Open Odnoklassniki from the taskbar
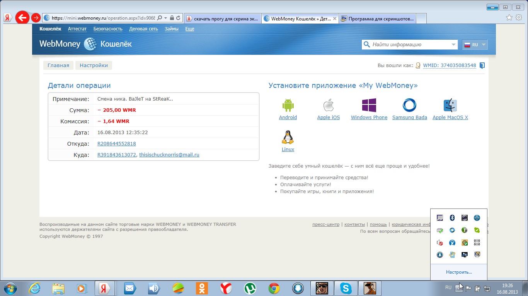 [x=202, y=288]
